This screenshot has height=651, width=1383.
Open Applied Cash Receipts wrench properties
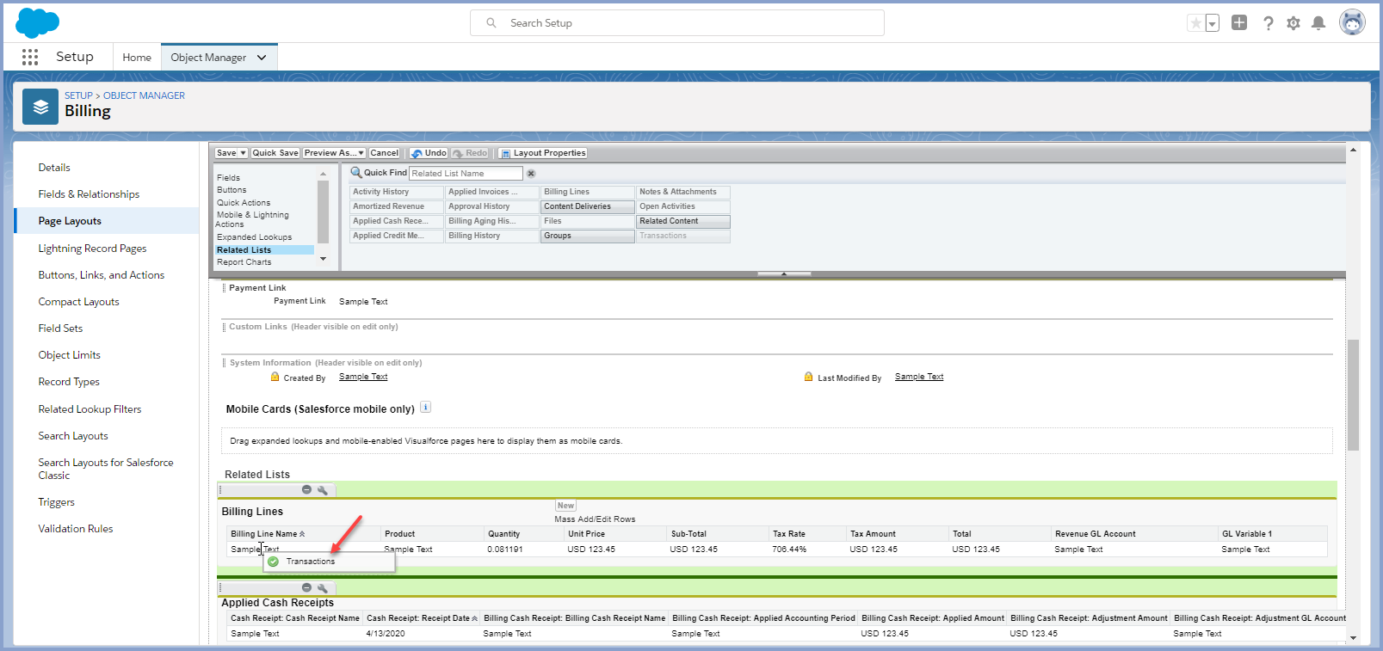(x=322, y=588)
